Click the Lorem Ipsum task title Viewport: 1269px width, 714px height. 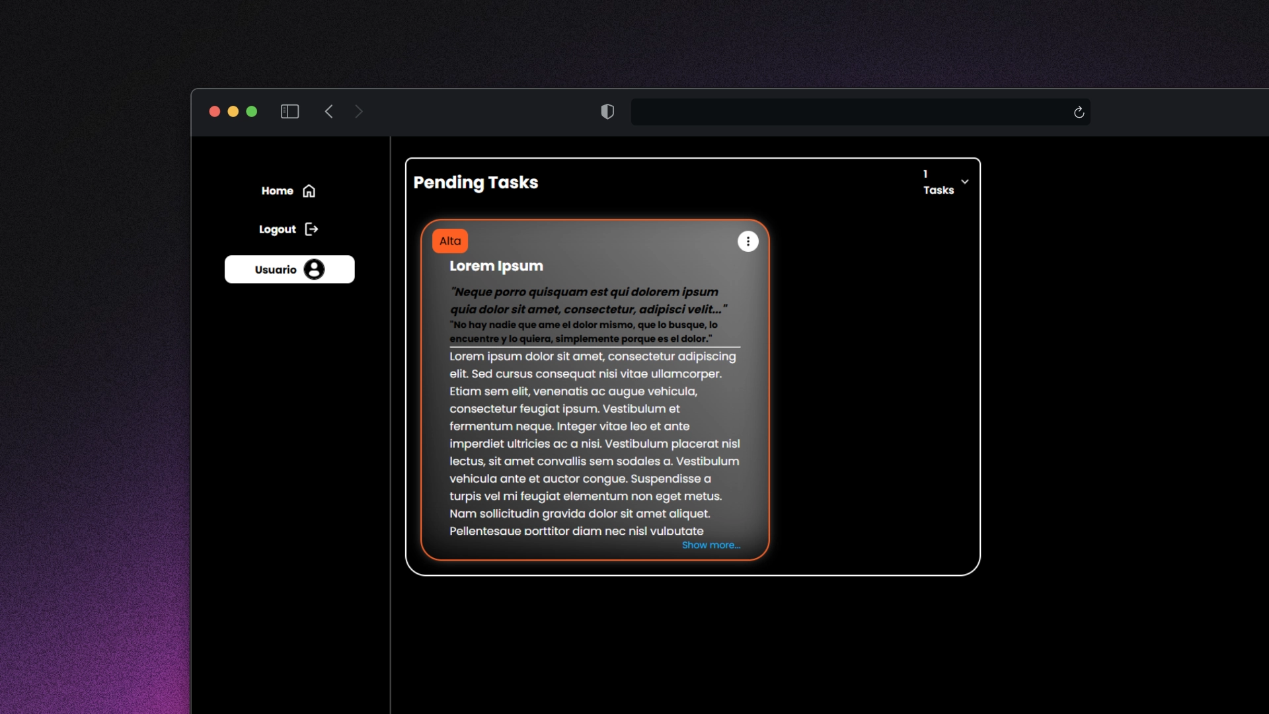click(496, 266)
